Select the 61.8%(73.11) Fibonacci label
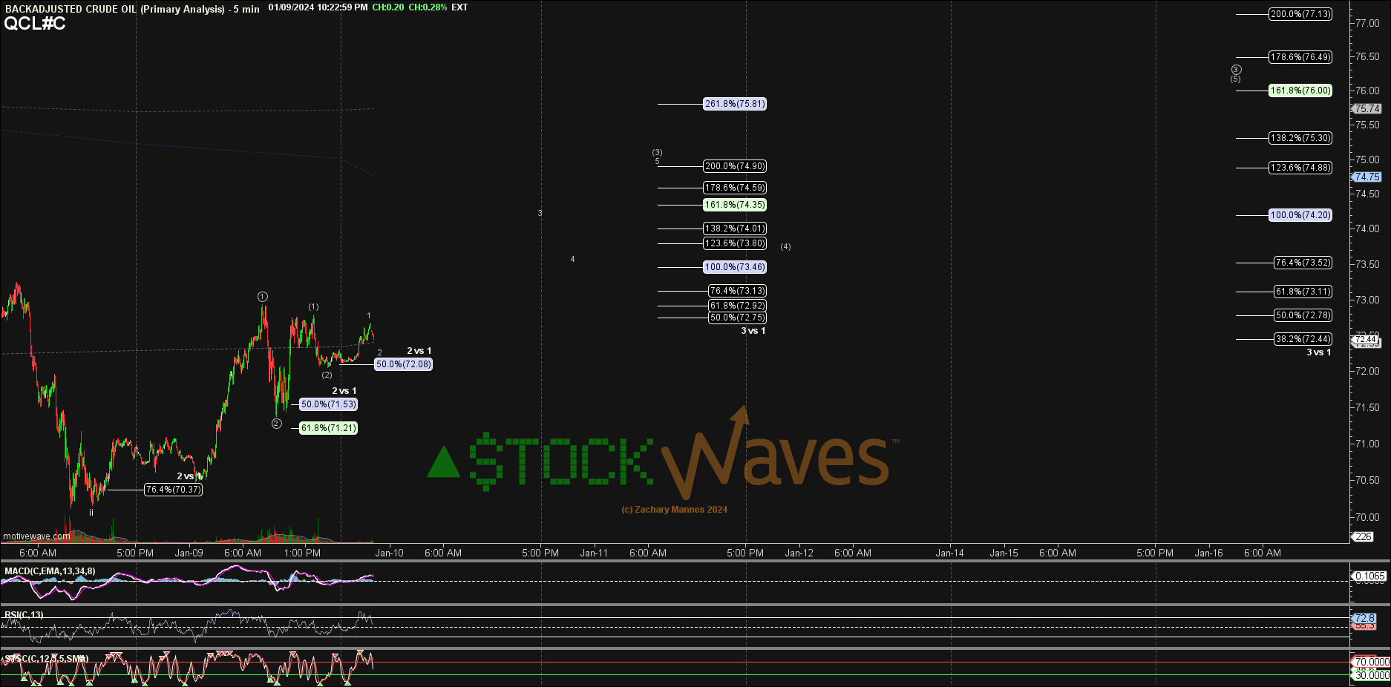Viewport: 1391px width, 687px height. coord(1303,292)
